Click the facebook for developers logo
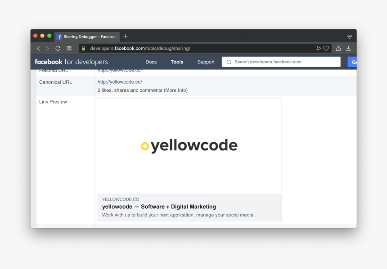 click(x=72, y=62)
